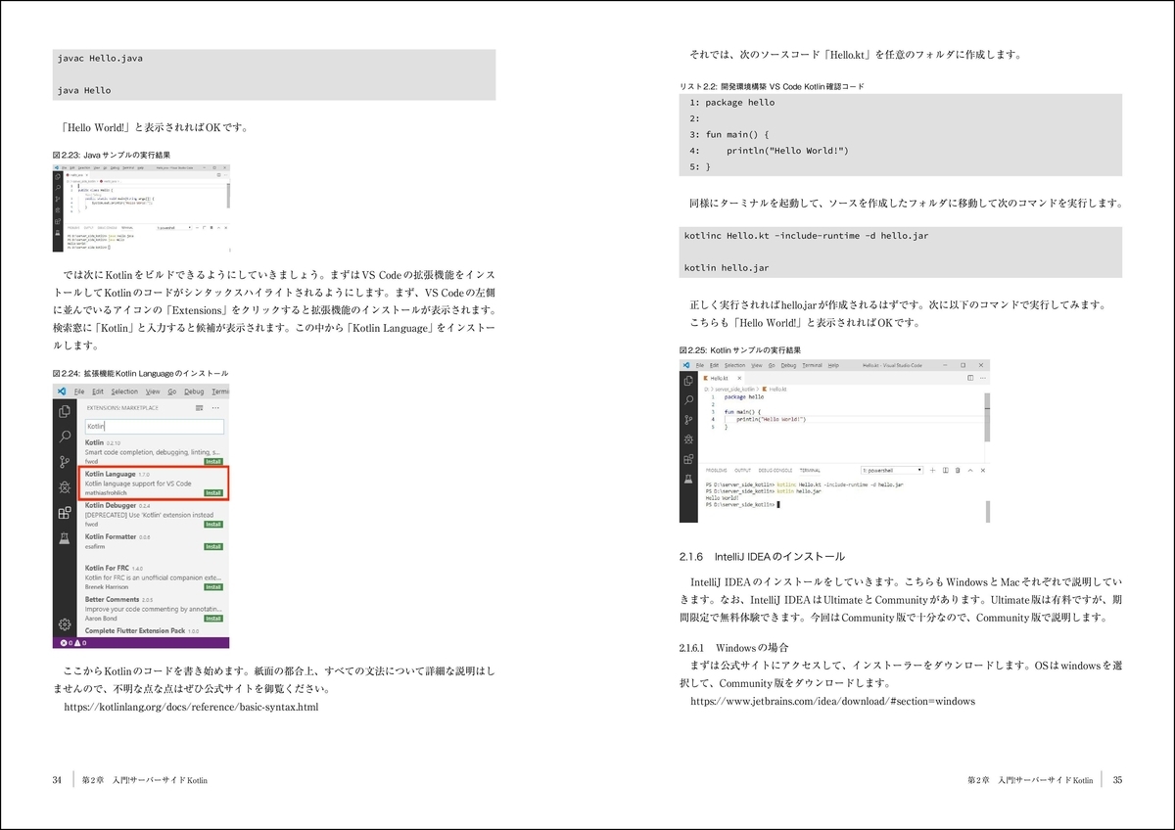Select Debug bug icon in Figure 2.24 activity bar
Image resolution: width=1175 pixels, height=830 pixels.
coord(65,487)
